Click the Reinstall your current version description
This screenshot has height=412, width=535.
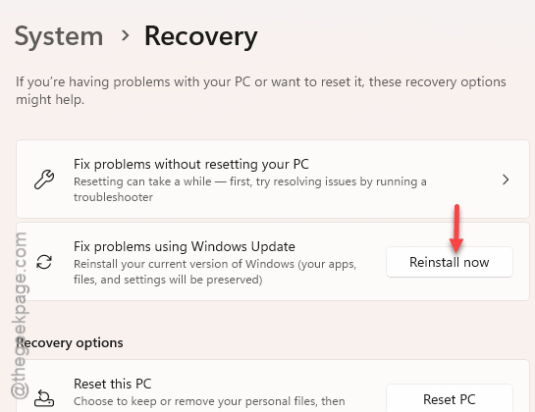(x=215, y=272)
